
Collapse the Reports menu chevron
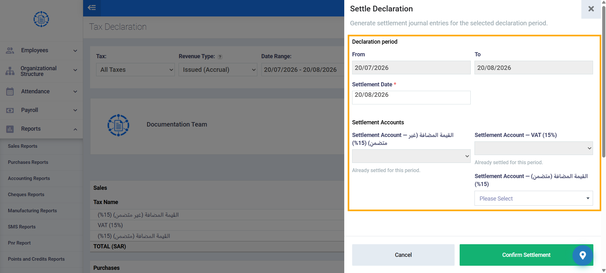click(75, 129)
